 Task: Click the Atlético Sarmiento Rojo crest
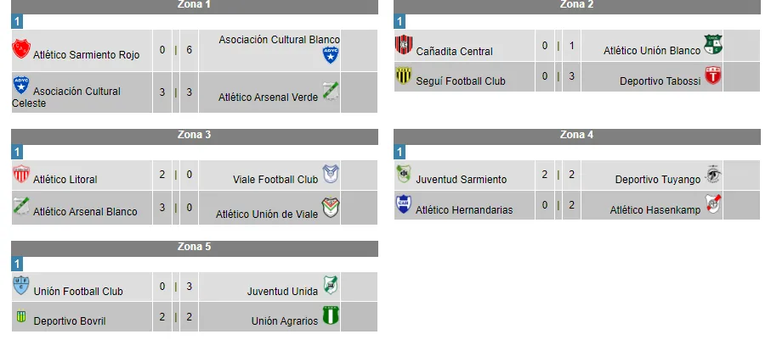pyautogui.click(x=21, y=48)
